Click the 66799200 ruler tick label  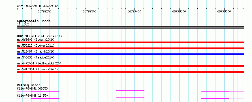[x=45, y=11]
